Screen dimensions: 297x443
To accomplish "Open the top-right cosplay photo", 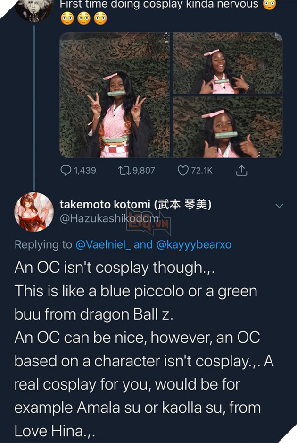I will coord(228,63).
